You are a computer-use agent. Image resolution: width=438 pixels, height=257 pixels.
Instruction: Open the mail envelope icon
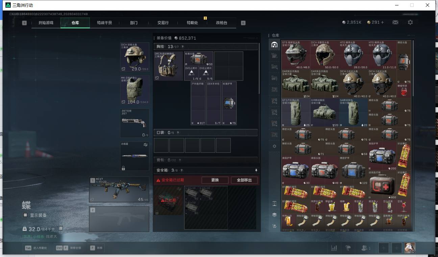(x=395, y=22)
